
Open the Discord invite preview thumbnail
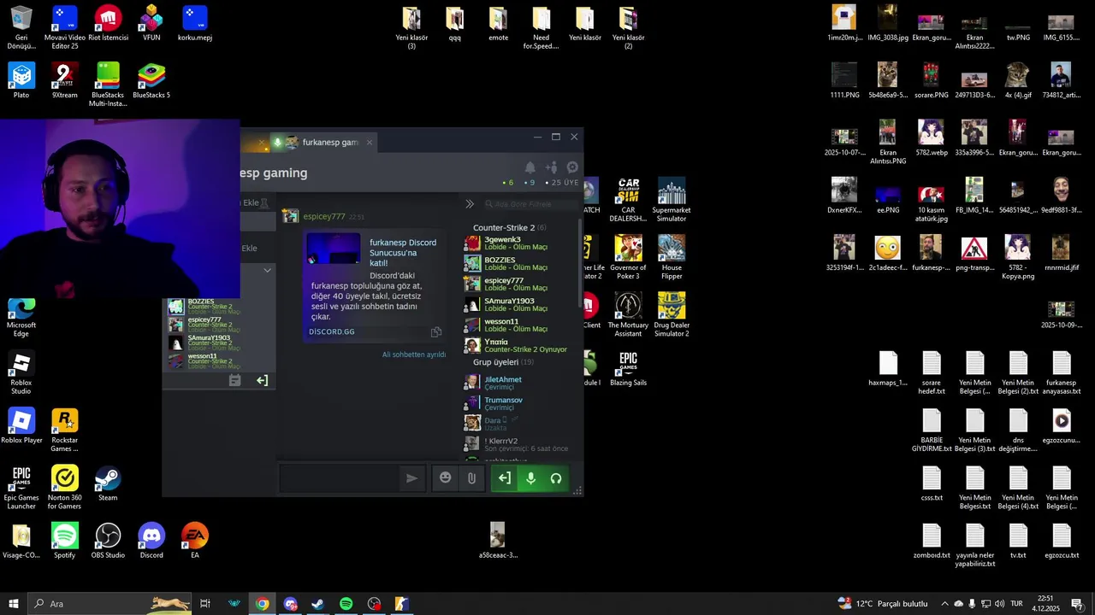click(x=334, y=249)
